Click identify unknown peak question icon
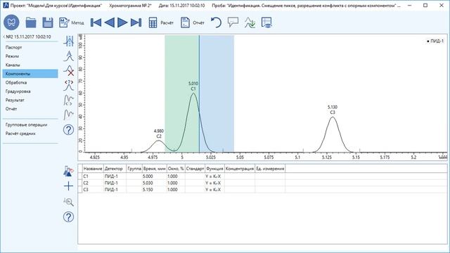 69,86
